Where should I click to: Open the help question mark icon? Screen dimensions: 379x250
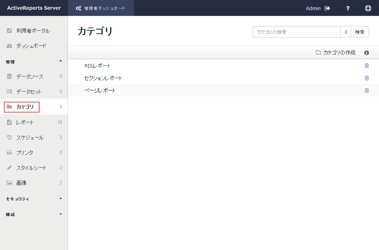click(x=348, y=8)
